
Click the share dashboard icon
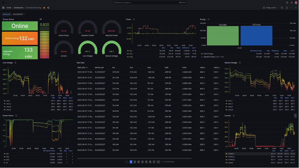point(48,8)
